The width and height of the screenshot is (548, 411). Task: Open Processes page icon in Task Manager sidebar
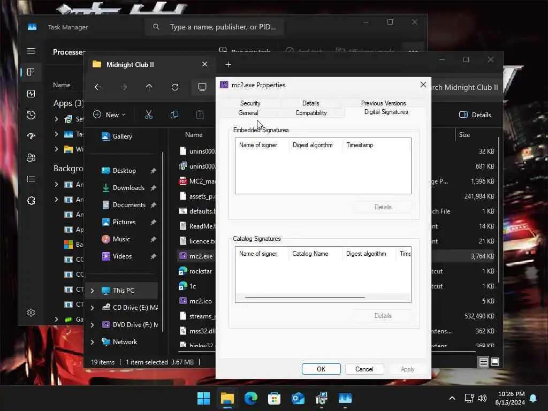click(x=31, y=72)
